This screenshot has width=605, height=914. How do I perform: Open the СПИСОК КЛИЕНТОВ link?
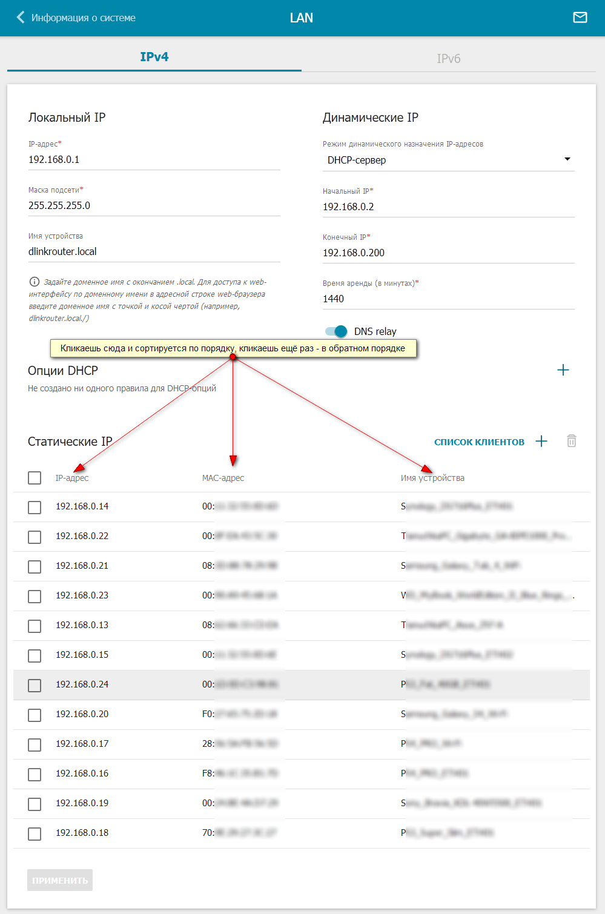pos(479,442)
